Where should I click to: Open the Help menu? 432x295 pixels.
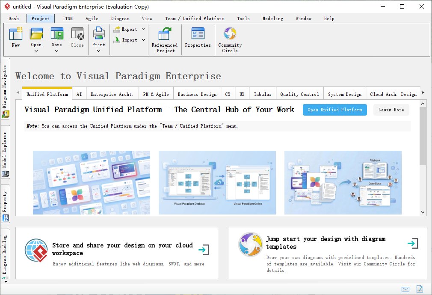(x=329, y=18)
